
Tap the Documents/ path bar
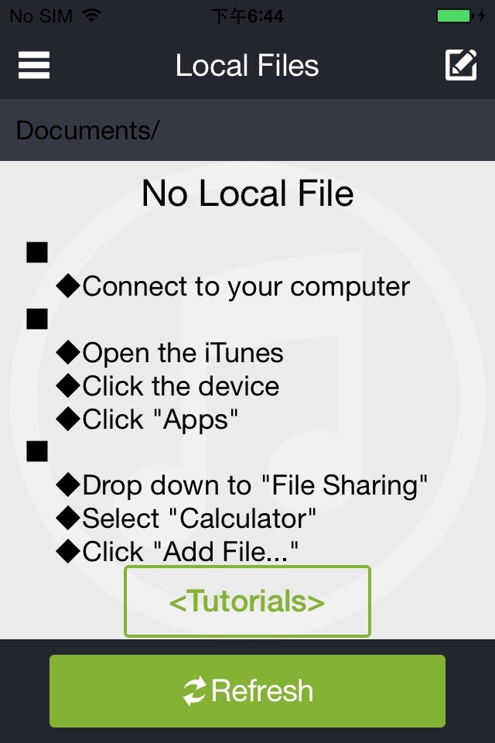[247, 130]
